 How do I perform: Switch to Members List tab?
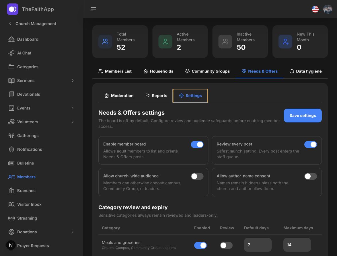tap(115, 71)
